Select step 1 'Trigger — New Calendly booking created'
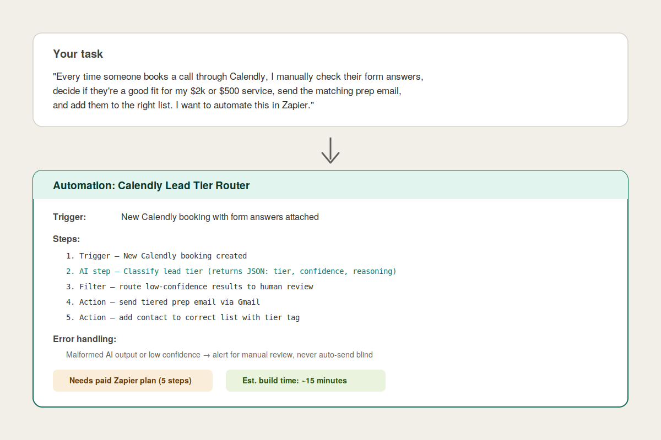661x440 pixels. click(x=156, y=256)
